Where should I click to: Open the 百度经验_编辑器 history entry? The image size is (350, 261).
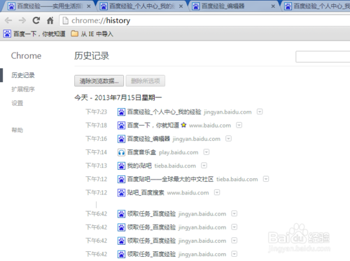pos(148,139)
